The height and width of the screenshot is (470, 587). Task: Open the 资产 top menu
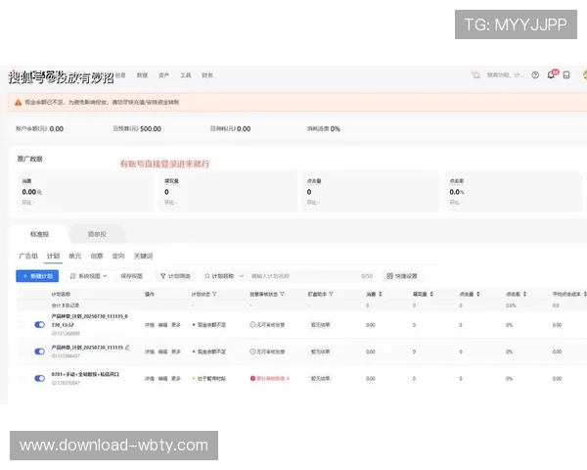(164, 75)
